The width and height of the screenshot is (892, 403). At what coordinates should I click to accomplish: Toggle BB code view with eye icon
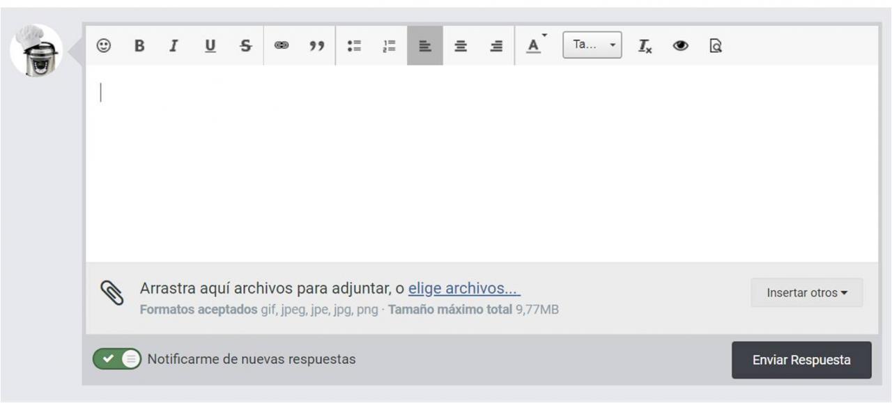point(680,46)
